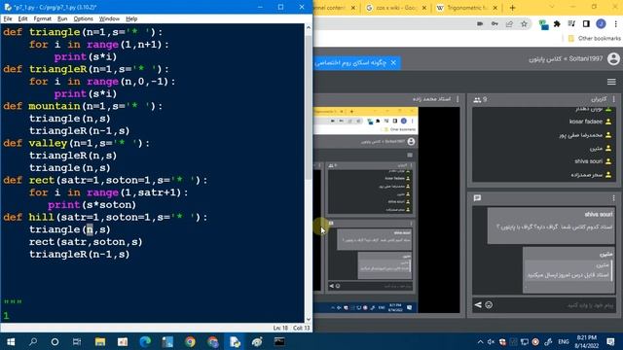This screenshot has height=350, width=623.
Task: Click the muted speaker volume tray icon
Action: tap(491, 341)
